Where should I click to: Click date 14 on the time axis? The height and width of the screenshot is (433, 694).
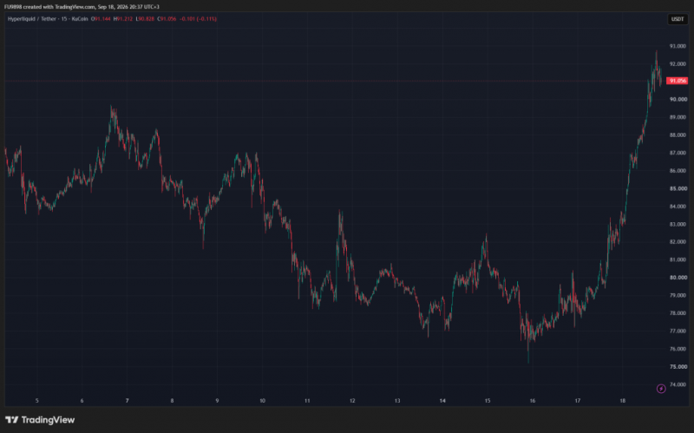tap(442, 401)
